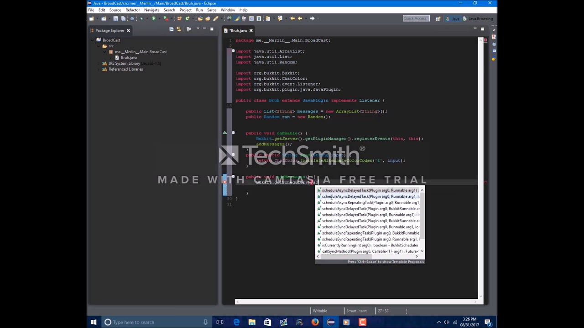Click the Writable status bar entry
The image size is (584, 328).
pyautogui.click(x=320, y=311)
